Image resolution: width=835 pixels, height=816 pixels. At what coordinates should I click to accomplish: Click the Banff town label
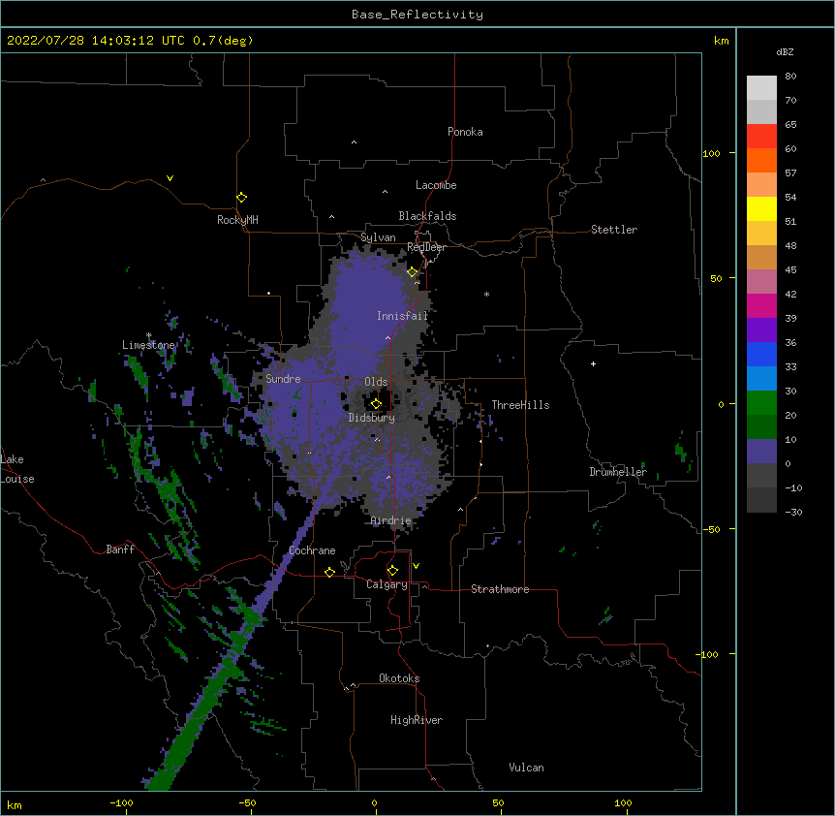(x=120, y=549)
